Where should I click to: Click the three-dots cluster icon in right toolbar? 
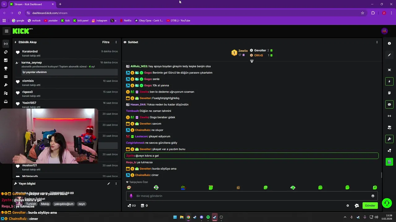(389, 150)
